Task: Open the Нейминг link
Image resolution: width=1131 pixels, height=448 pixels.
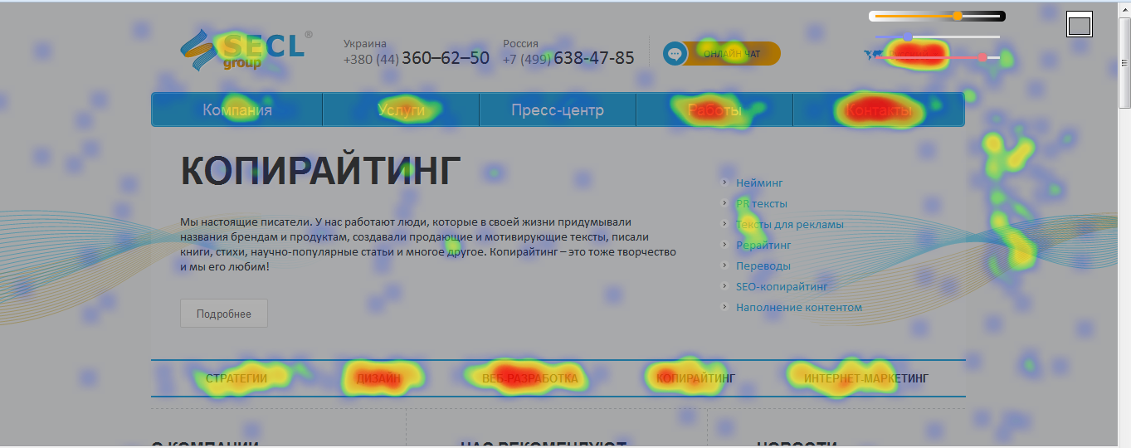Action: coord(759,183)
